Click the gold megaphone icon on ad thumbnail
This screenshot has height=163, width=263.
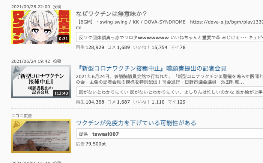pyautogui.click(x=17, y=124)
